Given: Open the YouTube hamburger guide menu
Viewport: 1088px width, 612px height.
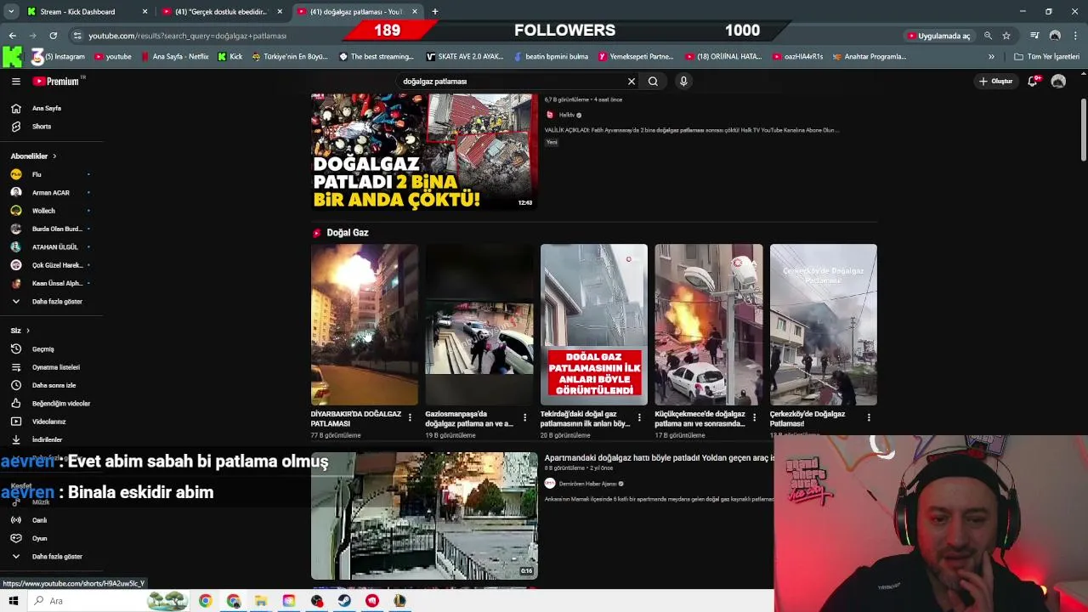Looking at the screenshot, I should pos(15,82).
